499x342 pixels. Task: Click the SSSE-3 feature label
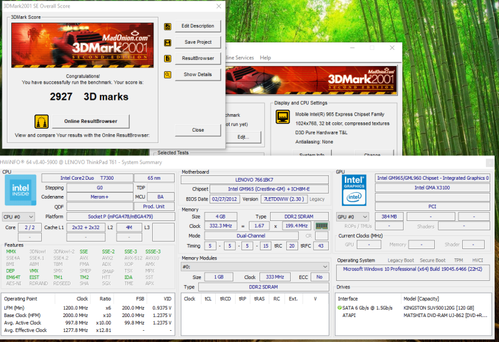pyautogui.click(x=153, y=252)
